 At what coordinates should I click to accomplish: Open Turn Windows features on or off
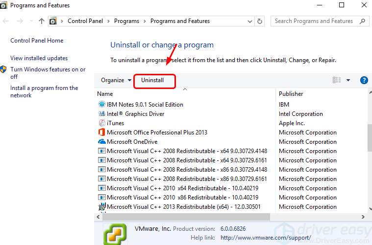[48, 73]
